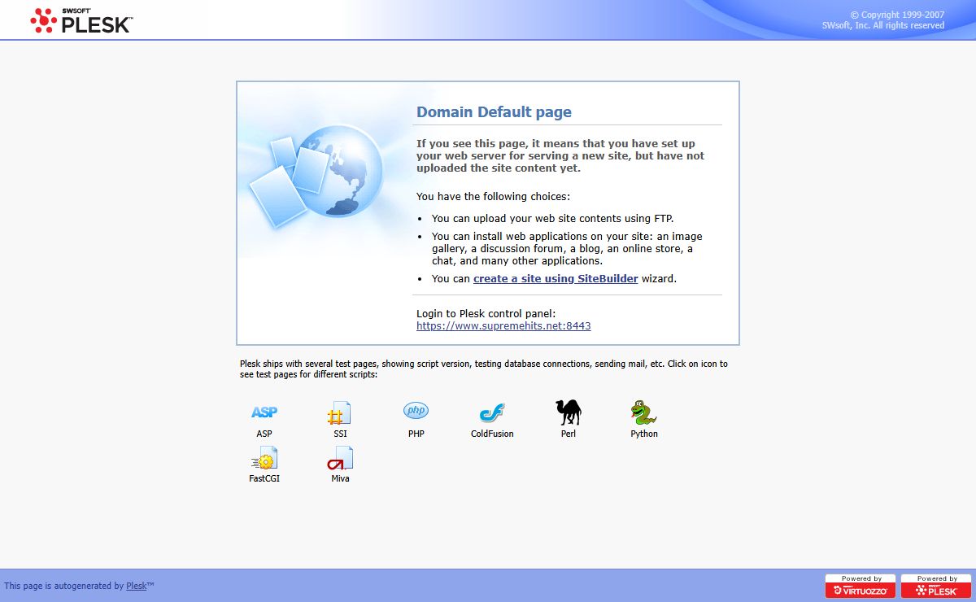Click the SWsoft Plesk logo in header
Screen dimensions: 976x602
click(81, 20)
